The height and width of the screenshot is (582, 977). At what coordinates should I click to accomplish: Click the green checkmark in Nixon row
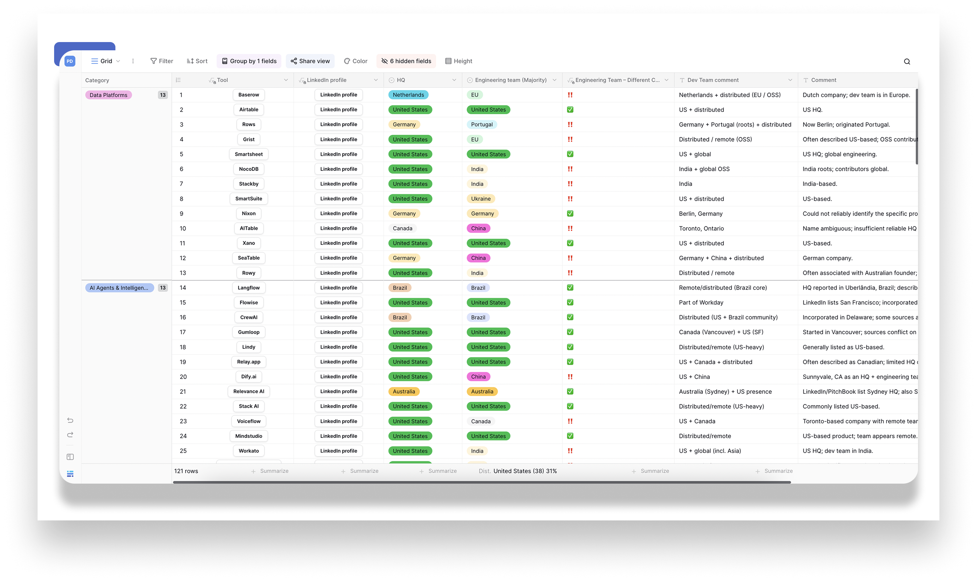[570, 213]
